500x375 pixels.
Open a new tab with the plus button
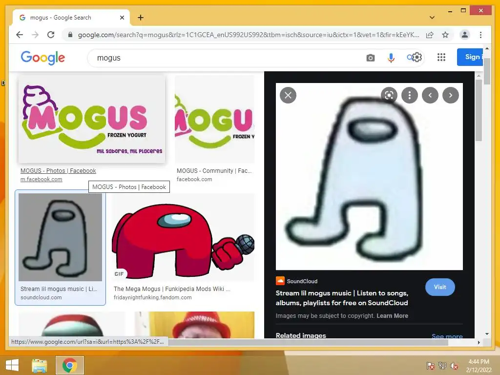pyautogui.click(x=140, y=18)
